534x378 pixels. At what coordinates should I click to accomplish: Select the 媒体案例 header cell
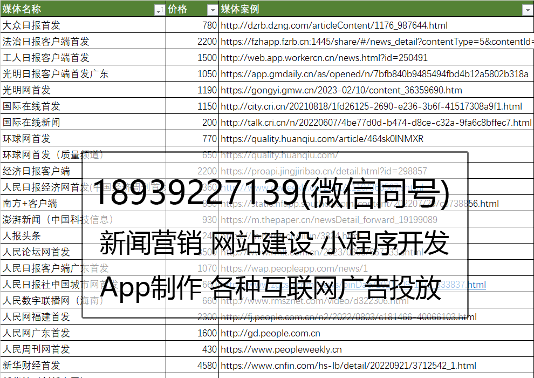tap(376, 9)
